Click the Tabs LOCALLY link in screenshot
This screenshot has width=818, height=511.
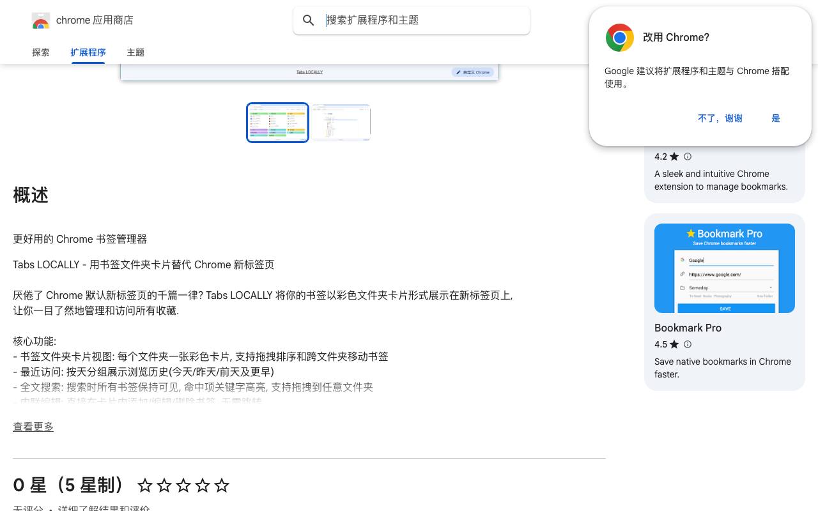point(309,72)
